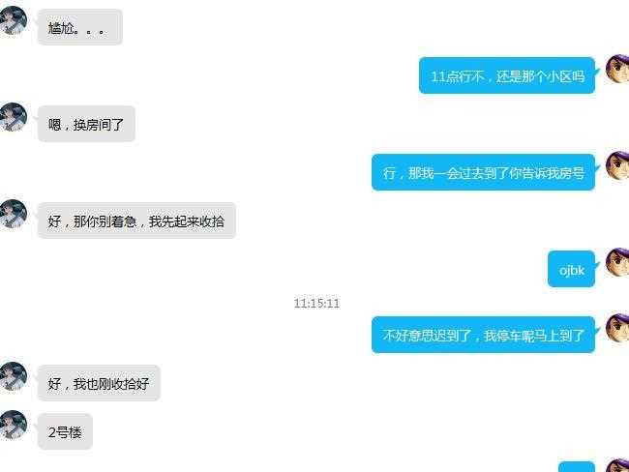Click contact avatar beside '好，那你别着急' message
This screenshot has height=472, width=629.
13,214
